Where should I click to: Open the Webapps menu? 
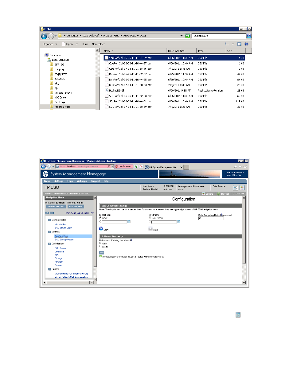pos(82,181)
